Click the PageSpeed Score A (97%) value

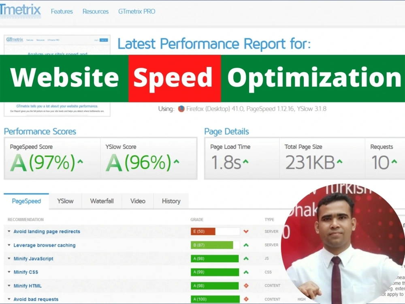coord(43,163)
